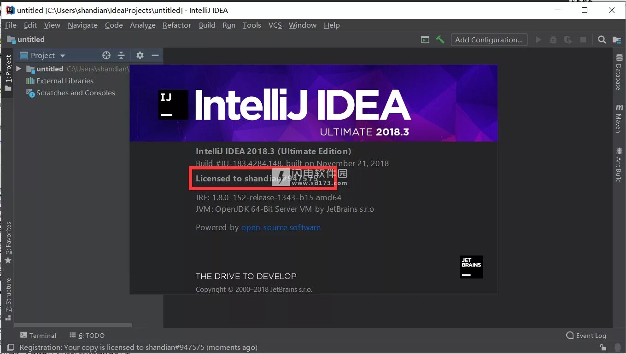Click the open-source software link

(281, 227)
